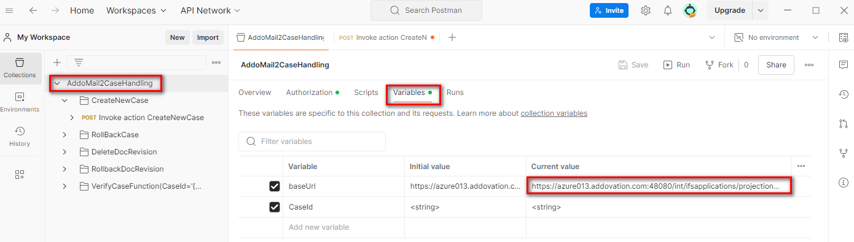Open the Workspaces dropdown
The width and height of the screenshot is (854, 242).
point(136,10)
